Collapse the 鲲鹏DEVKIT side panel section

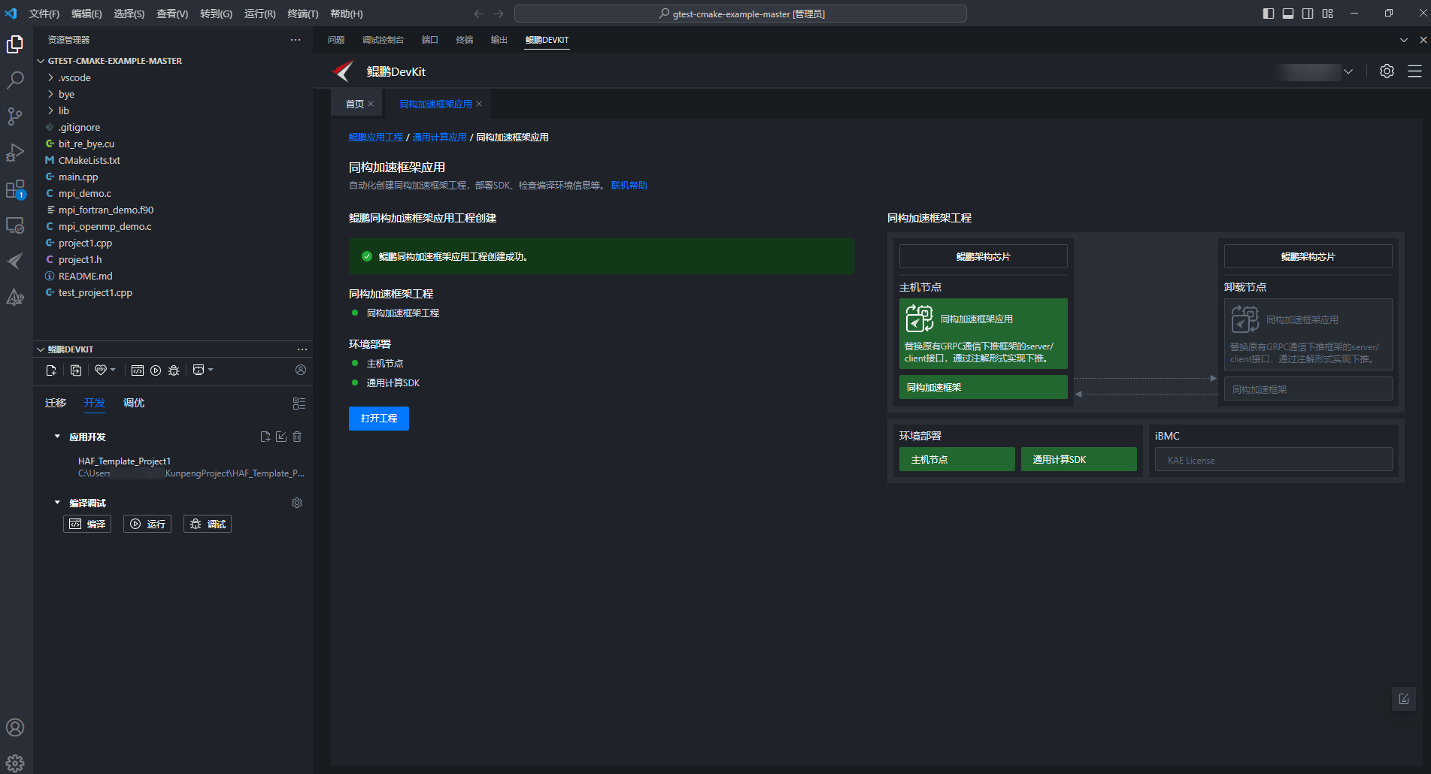[x=41, y=349]
